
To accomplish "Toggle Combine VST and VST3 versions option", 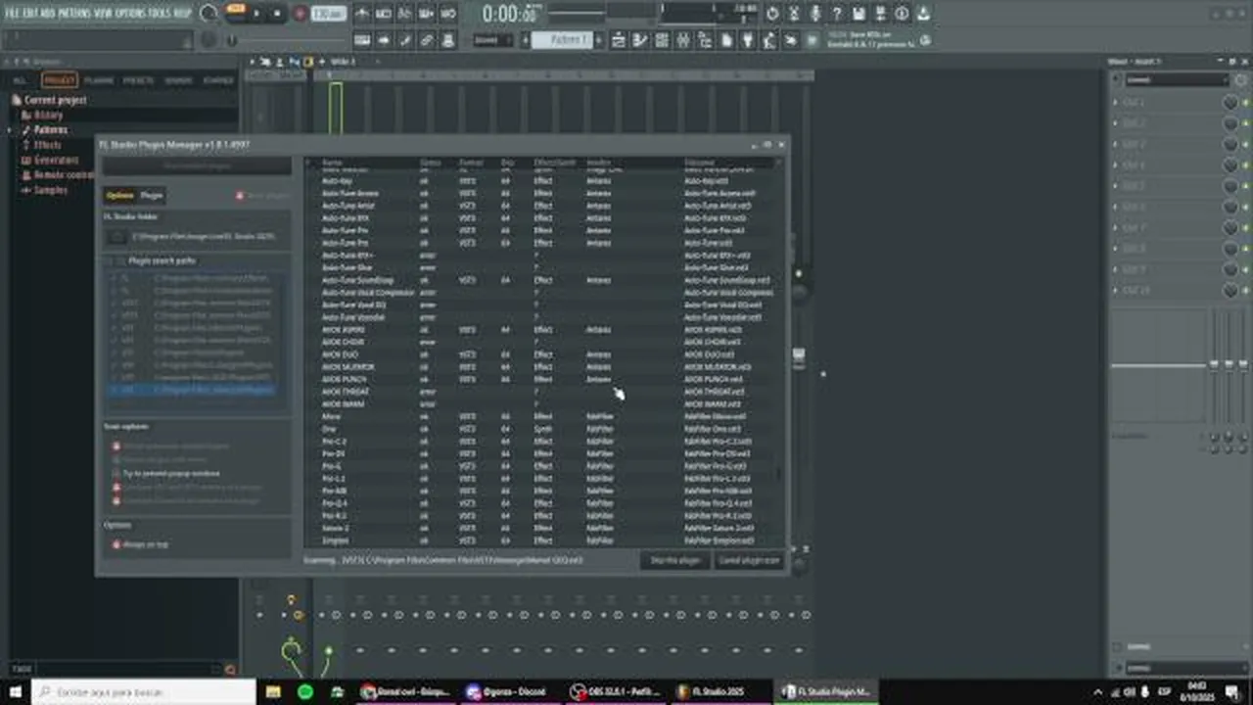I will 116,487.
